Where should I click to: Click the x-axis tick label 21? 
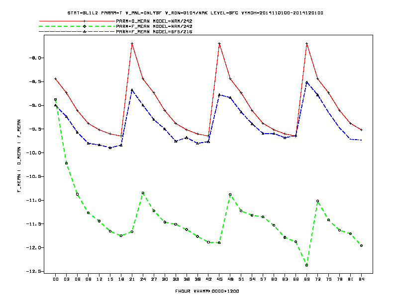click(x=132, y=279)
